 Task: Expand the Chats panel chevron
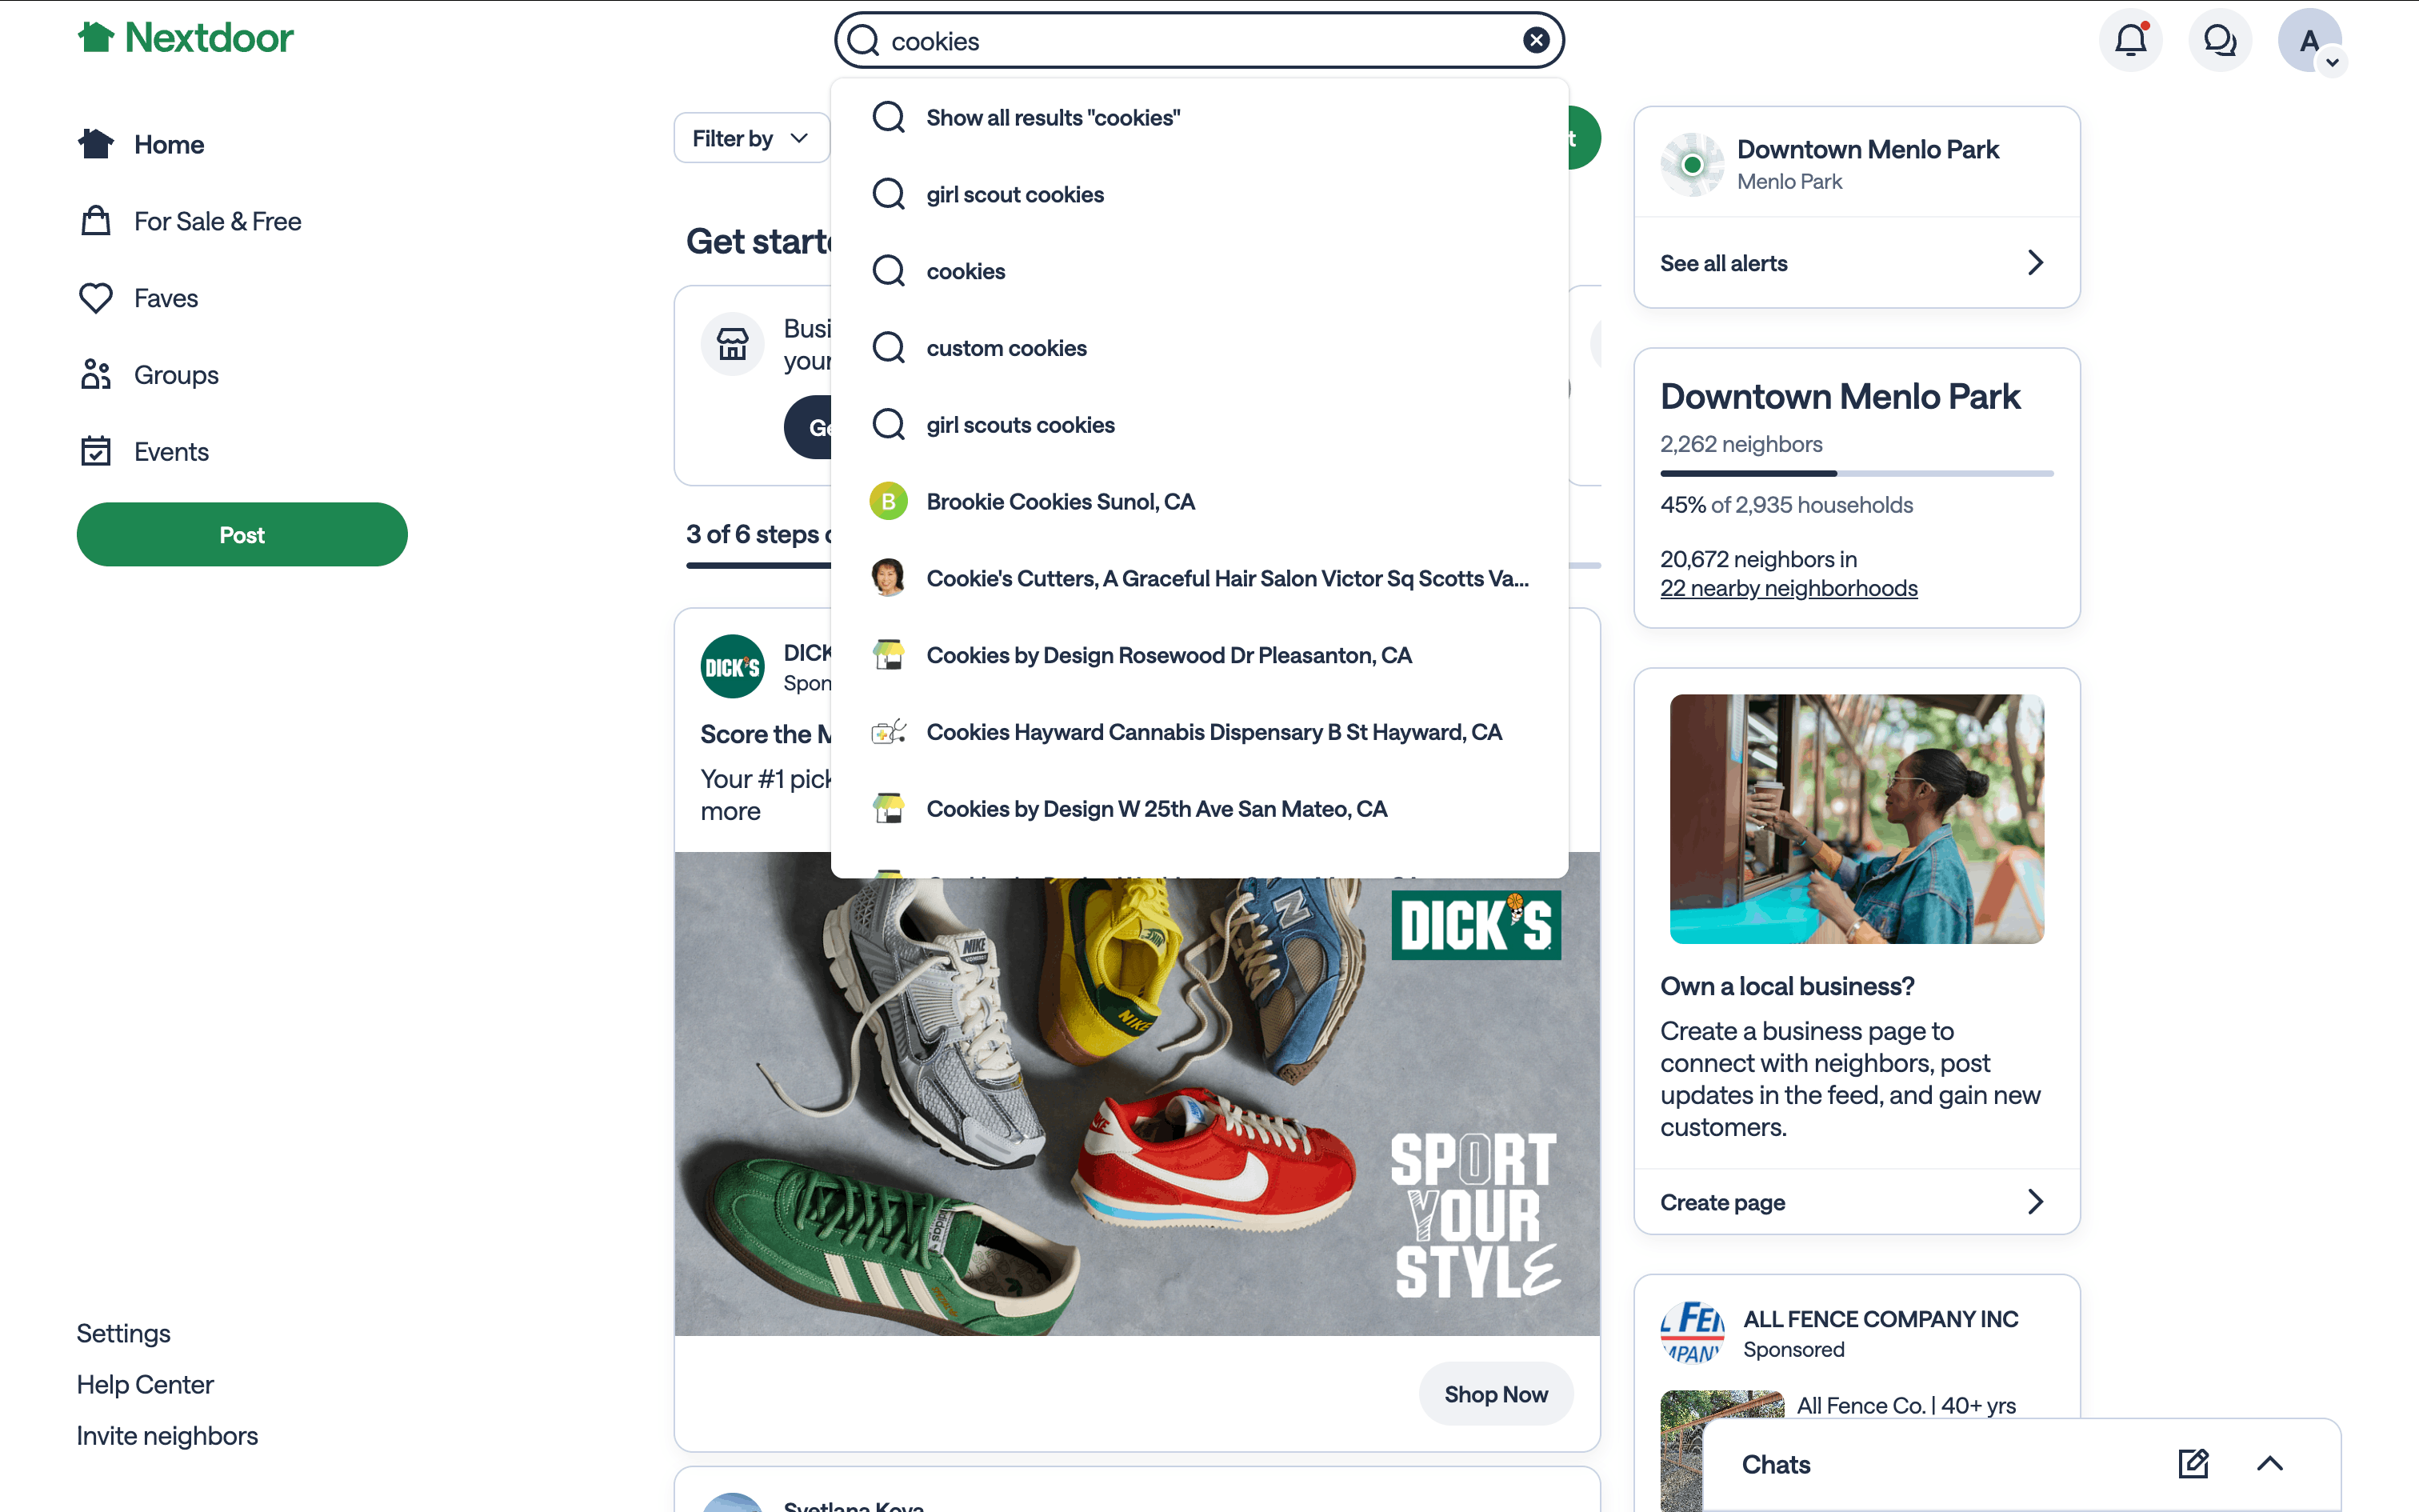pyautogui.click(x=2269, y=1464)
